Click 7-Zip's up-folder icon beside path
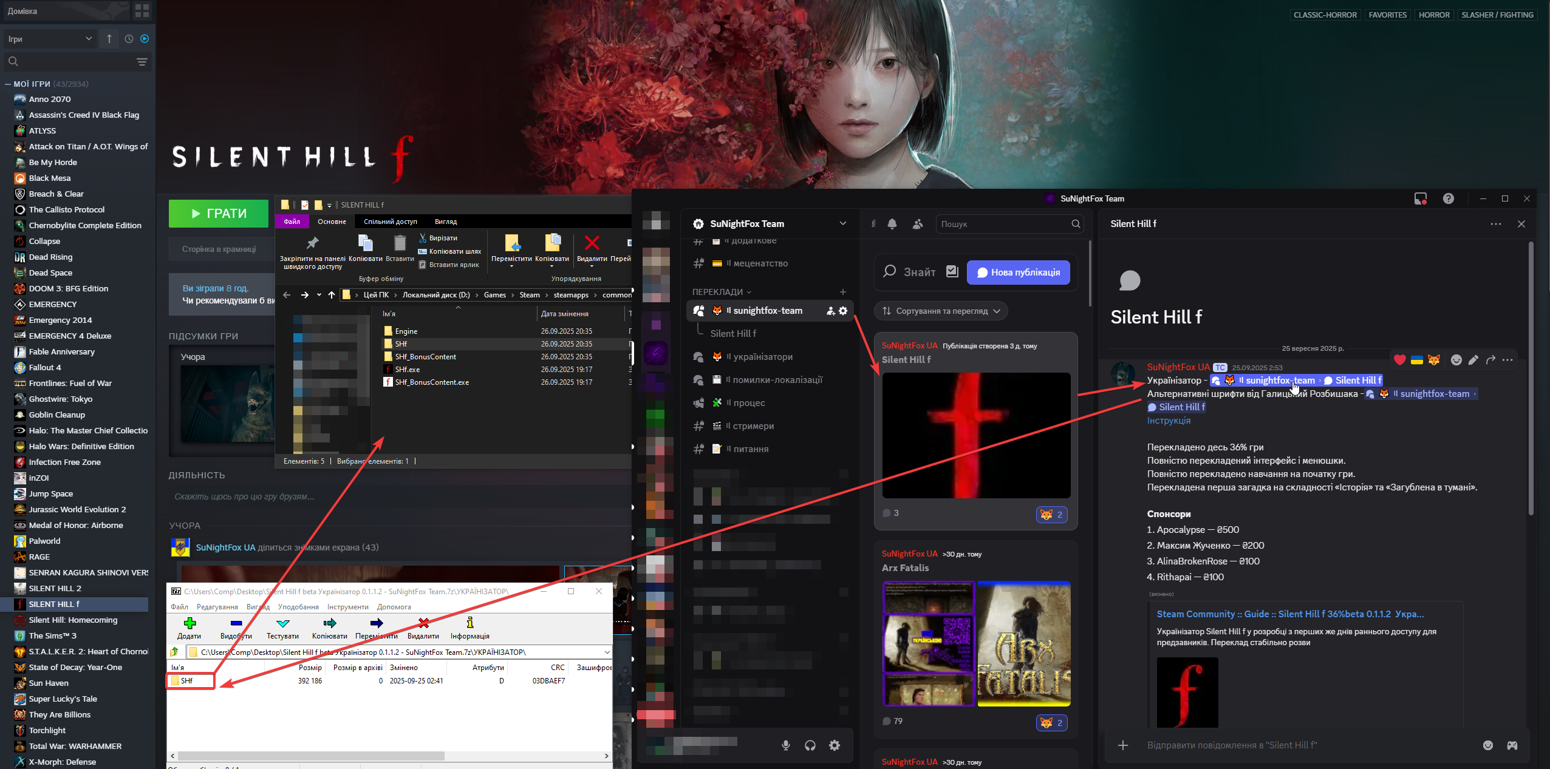1550x769 pixels. click(175, 652)
